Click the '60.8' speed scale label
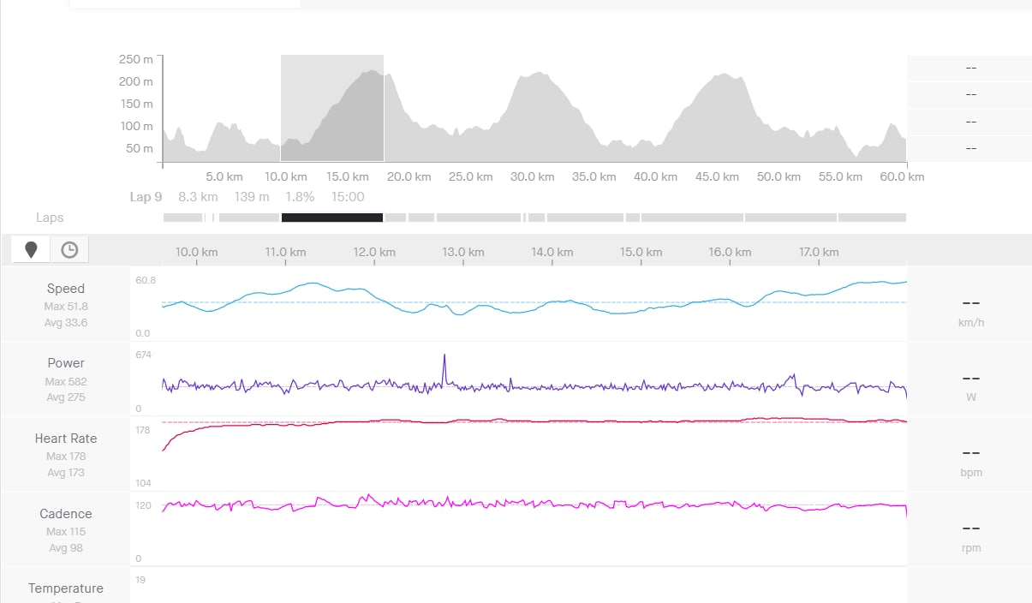The height and width of the screenshot is (603, 1032). pyautogui.click(x=146, y=280)
